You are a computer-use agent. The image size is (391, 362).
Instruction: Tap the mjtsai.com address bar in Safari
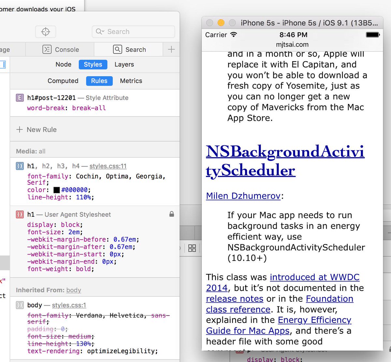pyautogui.click(x=292, y=45)
